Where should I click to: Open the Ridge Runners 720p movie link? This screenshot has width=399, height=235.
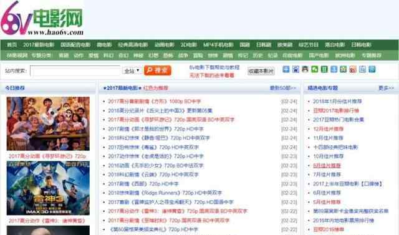coord(165,193)
